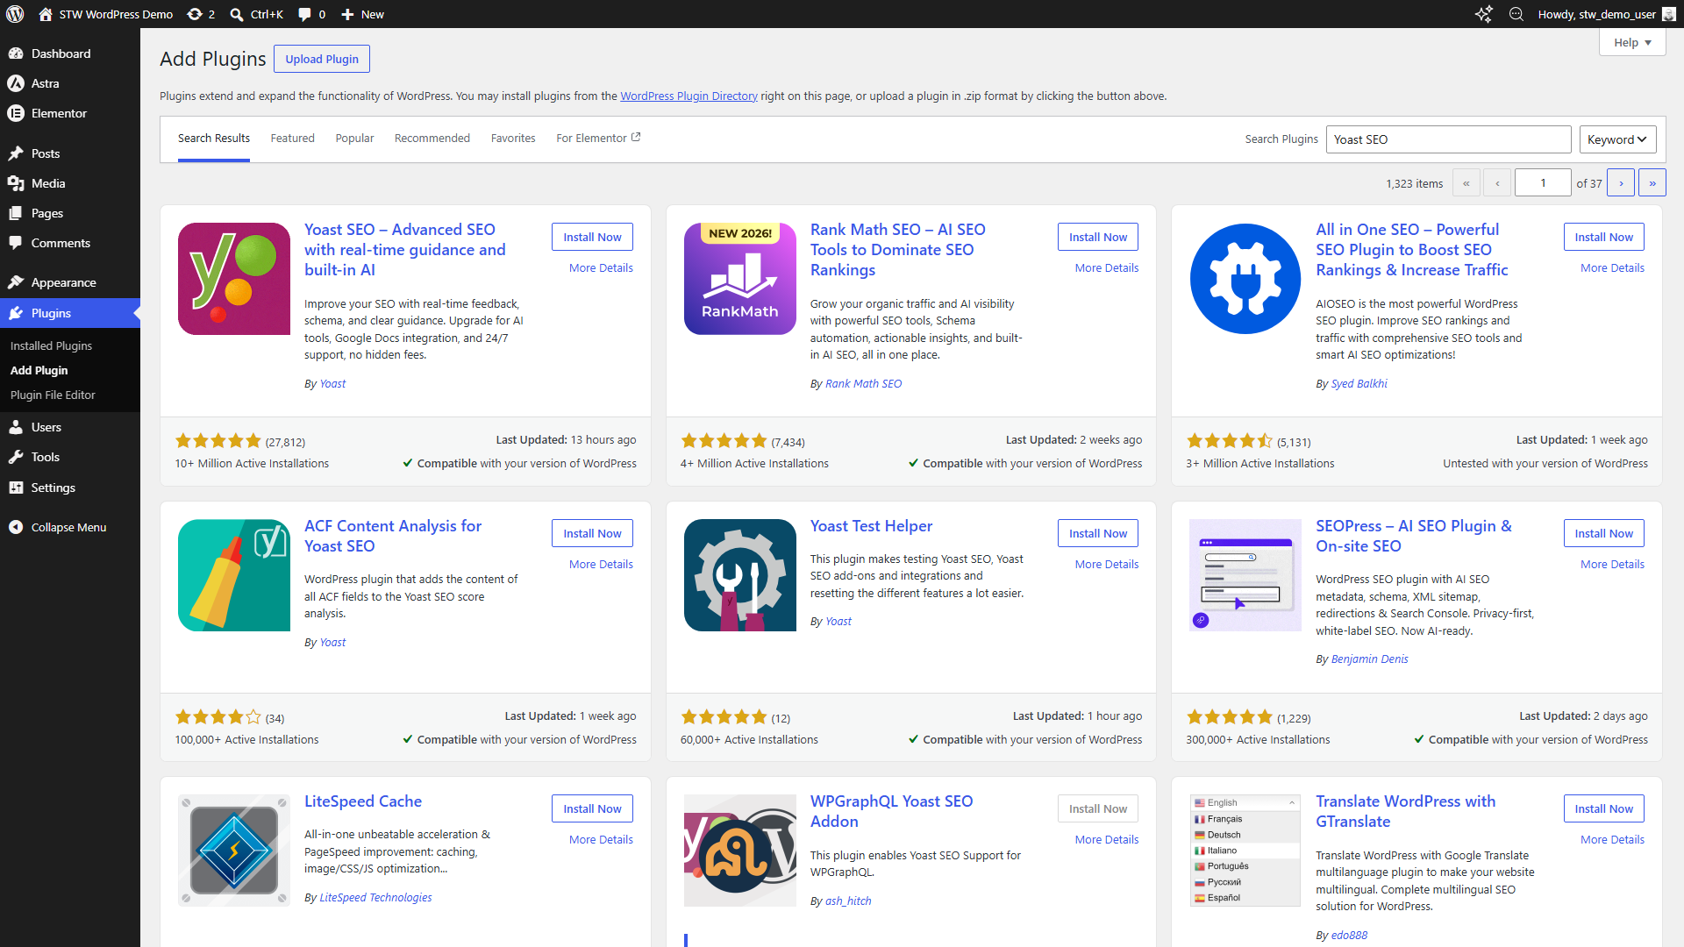Install the LiteSpeed Cache plugin
Viewport: 1684px width, 947px height.
592,808
